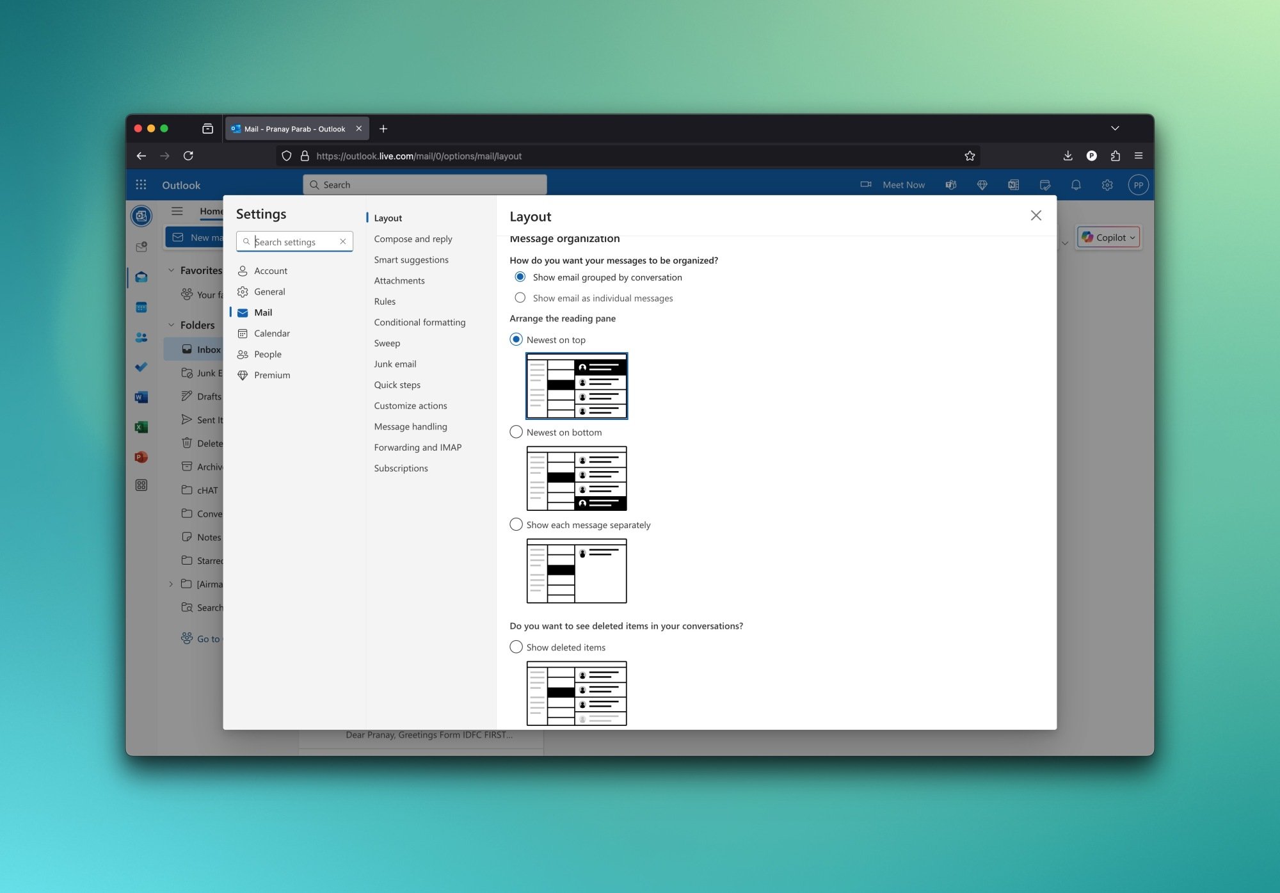Viewport: 1280px width, 893px height.
Task: Toggle the hamburger navigation pane button
Action: coord(177,211)
